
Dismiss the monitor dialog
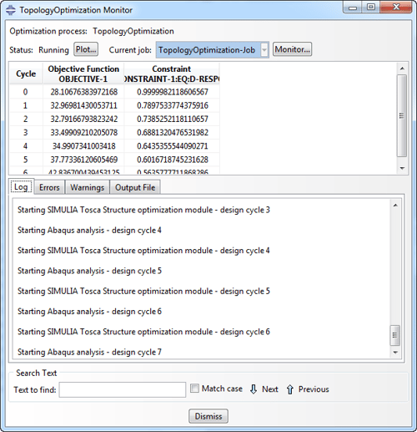point(208,416)
